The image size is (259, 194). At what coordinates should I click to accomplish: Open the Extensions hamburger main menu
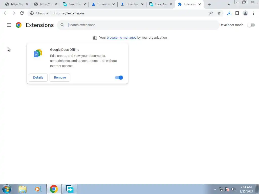click(x=9, y=25)
